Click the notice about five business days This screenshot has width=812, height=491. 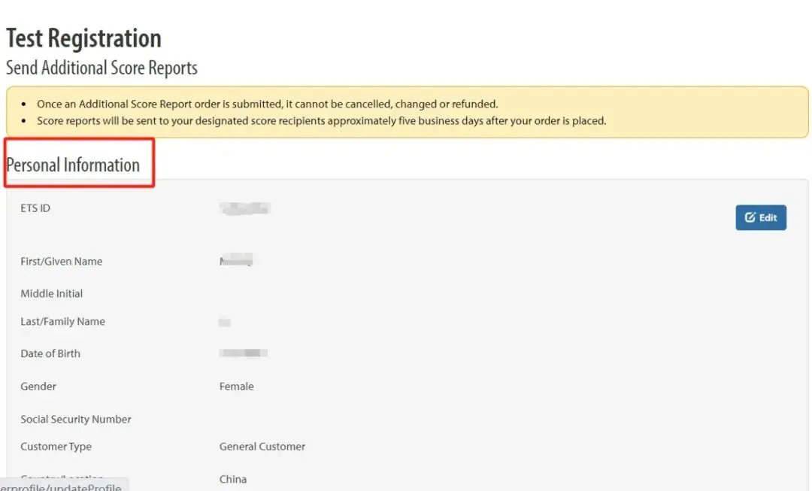click(321, 120)
